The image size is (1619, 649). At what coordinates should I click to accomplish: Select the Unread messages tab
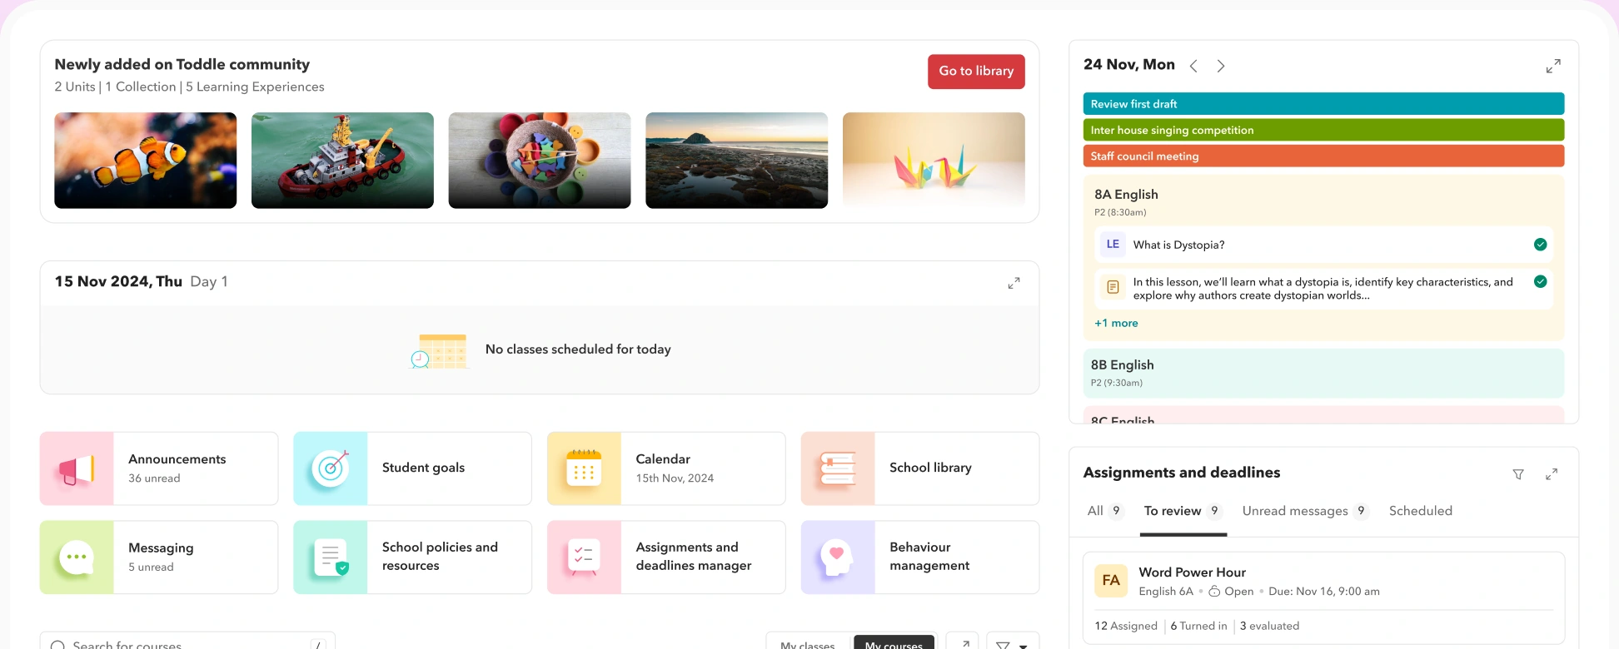1305,511
